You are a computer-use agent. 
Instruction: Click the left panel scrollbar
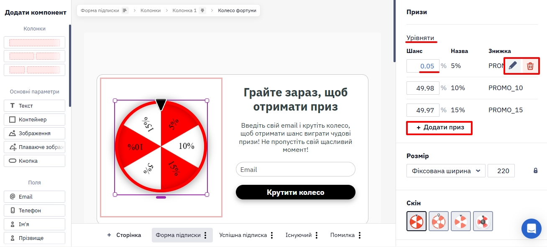(x=70, y=66)
